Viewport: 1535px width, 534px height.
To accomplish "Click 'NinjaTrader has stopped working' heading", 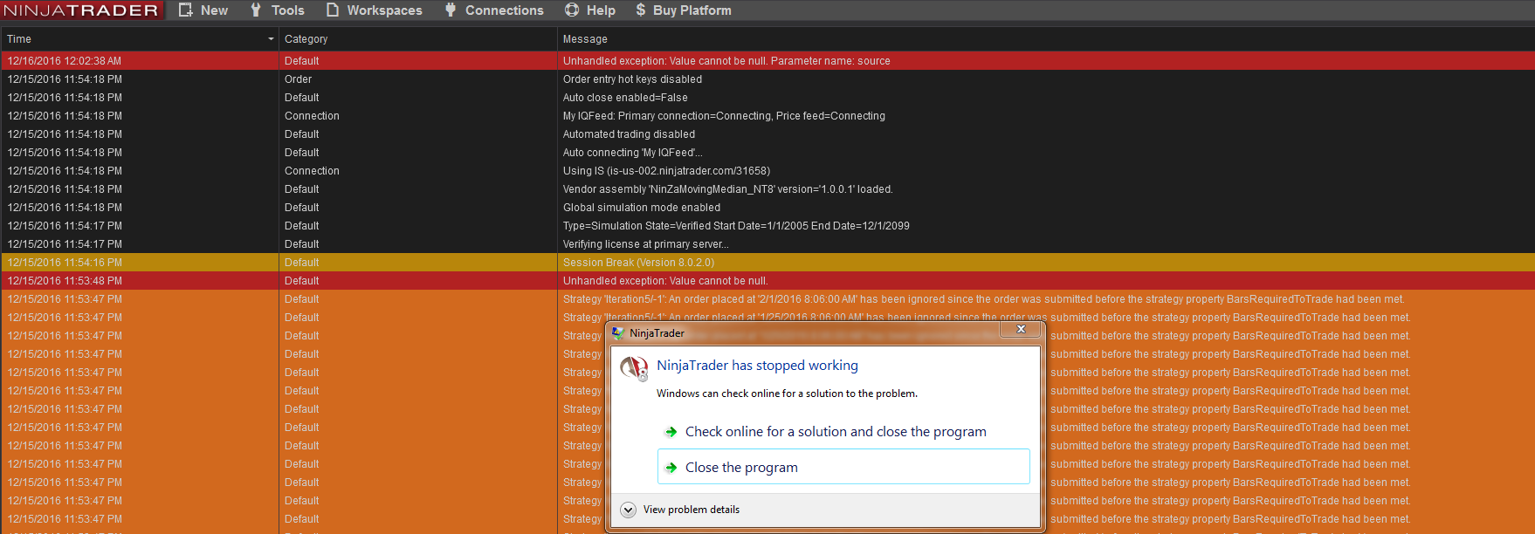I will [x=757, y=366].
